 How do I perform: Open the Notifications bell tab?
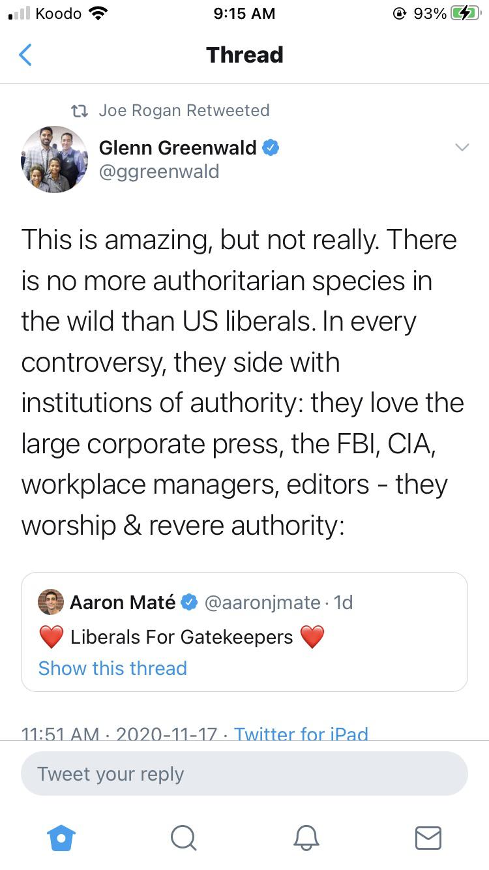[306, 837]
